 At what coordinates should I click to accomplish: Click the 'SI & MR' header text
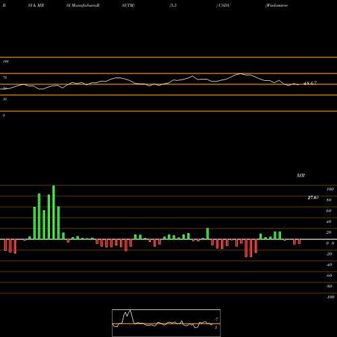[x=36, y=5]
